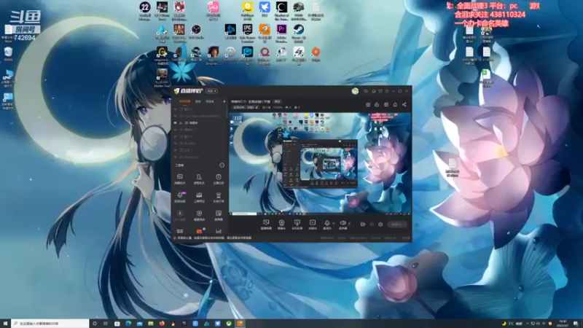Switch to the second scene tab
583x328 pixels.
click(x=198, y=101)
